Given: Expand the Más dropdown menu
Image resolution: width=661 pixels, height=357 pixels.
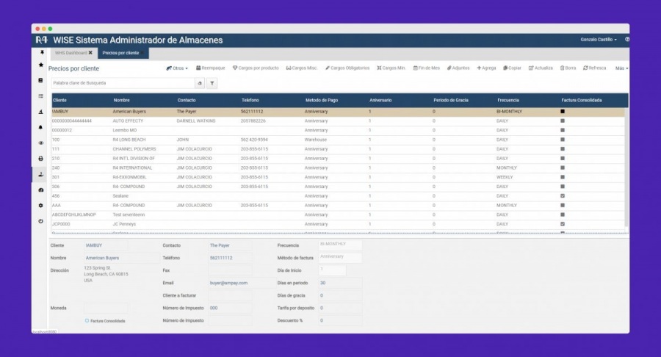Looking at the screenshot, I should coord(621,68).
